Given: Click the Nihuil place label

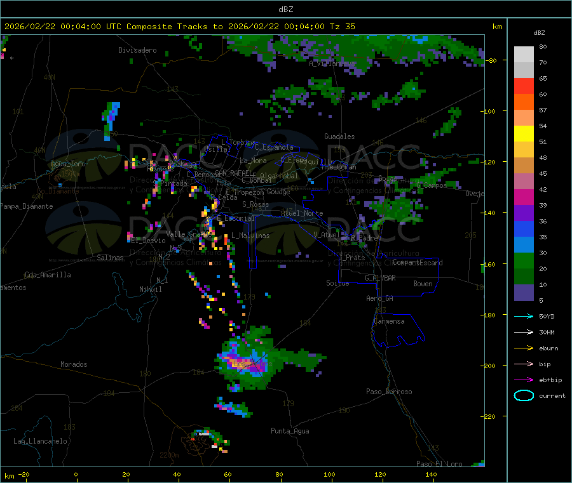Looking at the screenshot, I should click(x=150, y=289).
